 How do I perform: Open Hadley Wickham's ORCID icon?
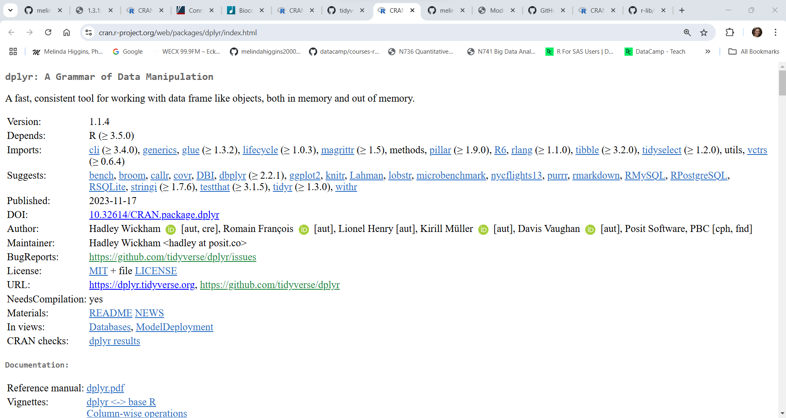click(170, 229)
